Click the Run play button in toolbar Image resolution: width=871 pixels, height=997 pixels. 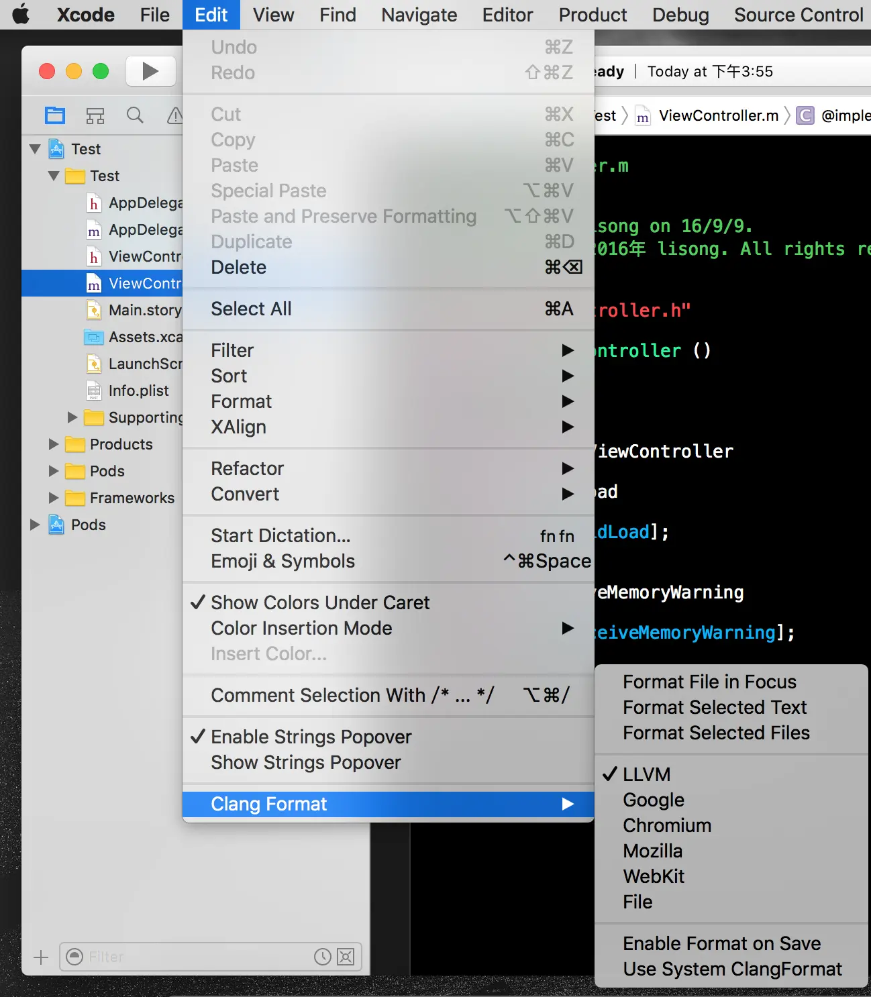(151, 71)
